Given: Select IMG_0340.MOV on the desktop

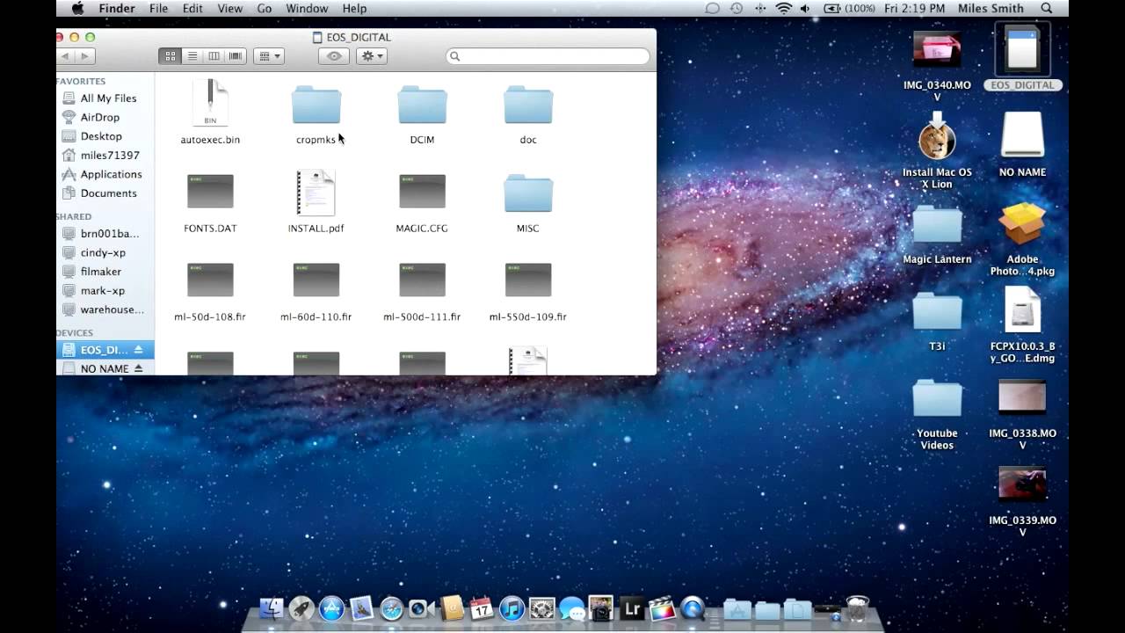Looking at the screenshot, I should click(x=937, y=50).
